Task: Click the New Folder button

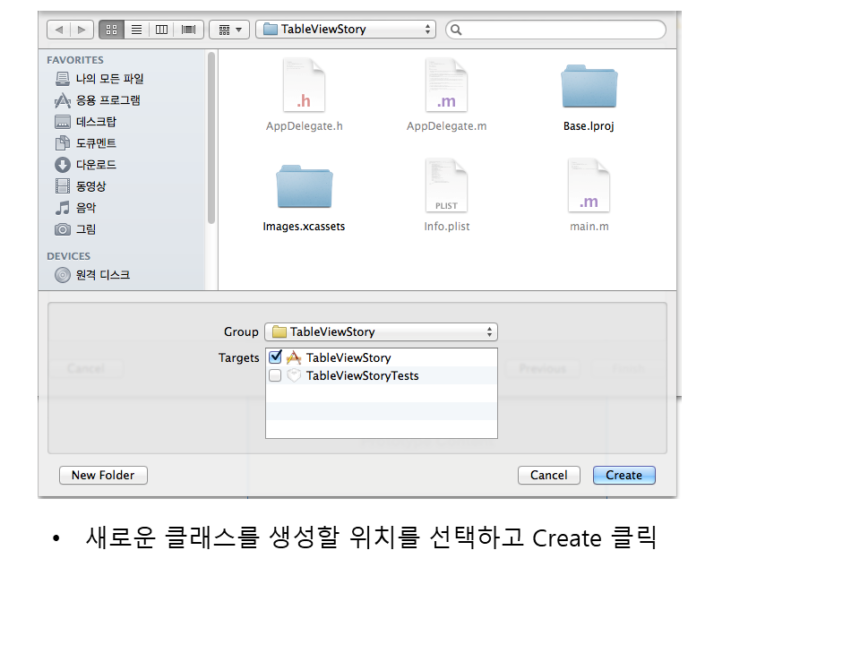Action: [103, 475]
